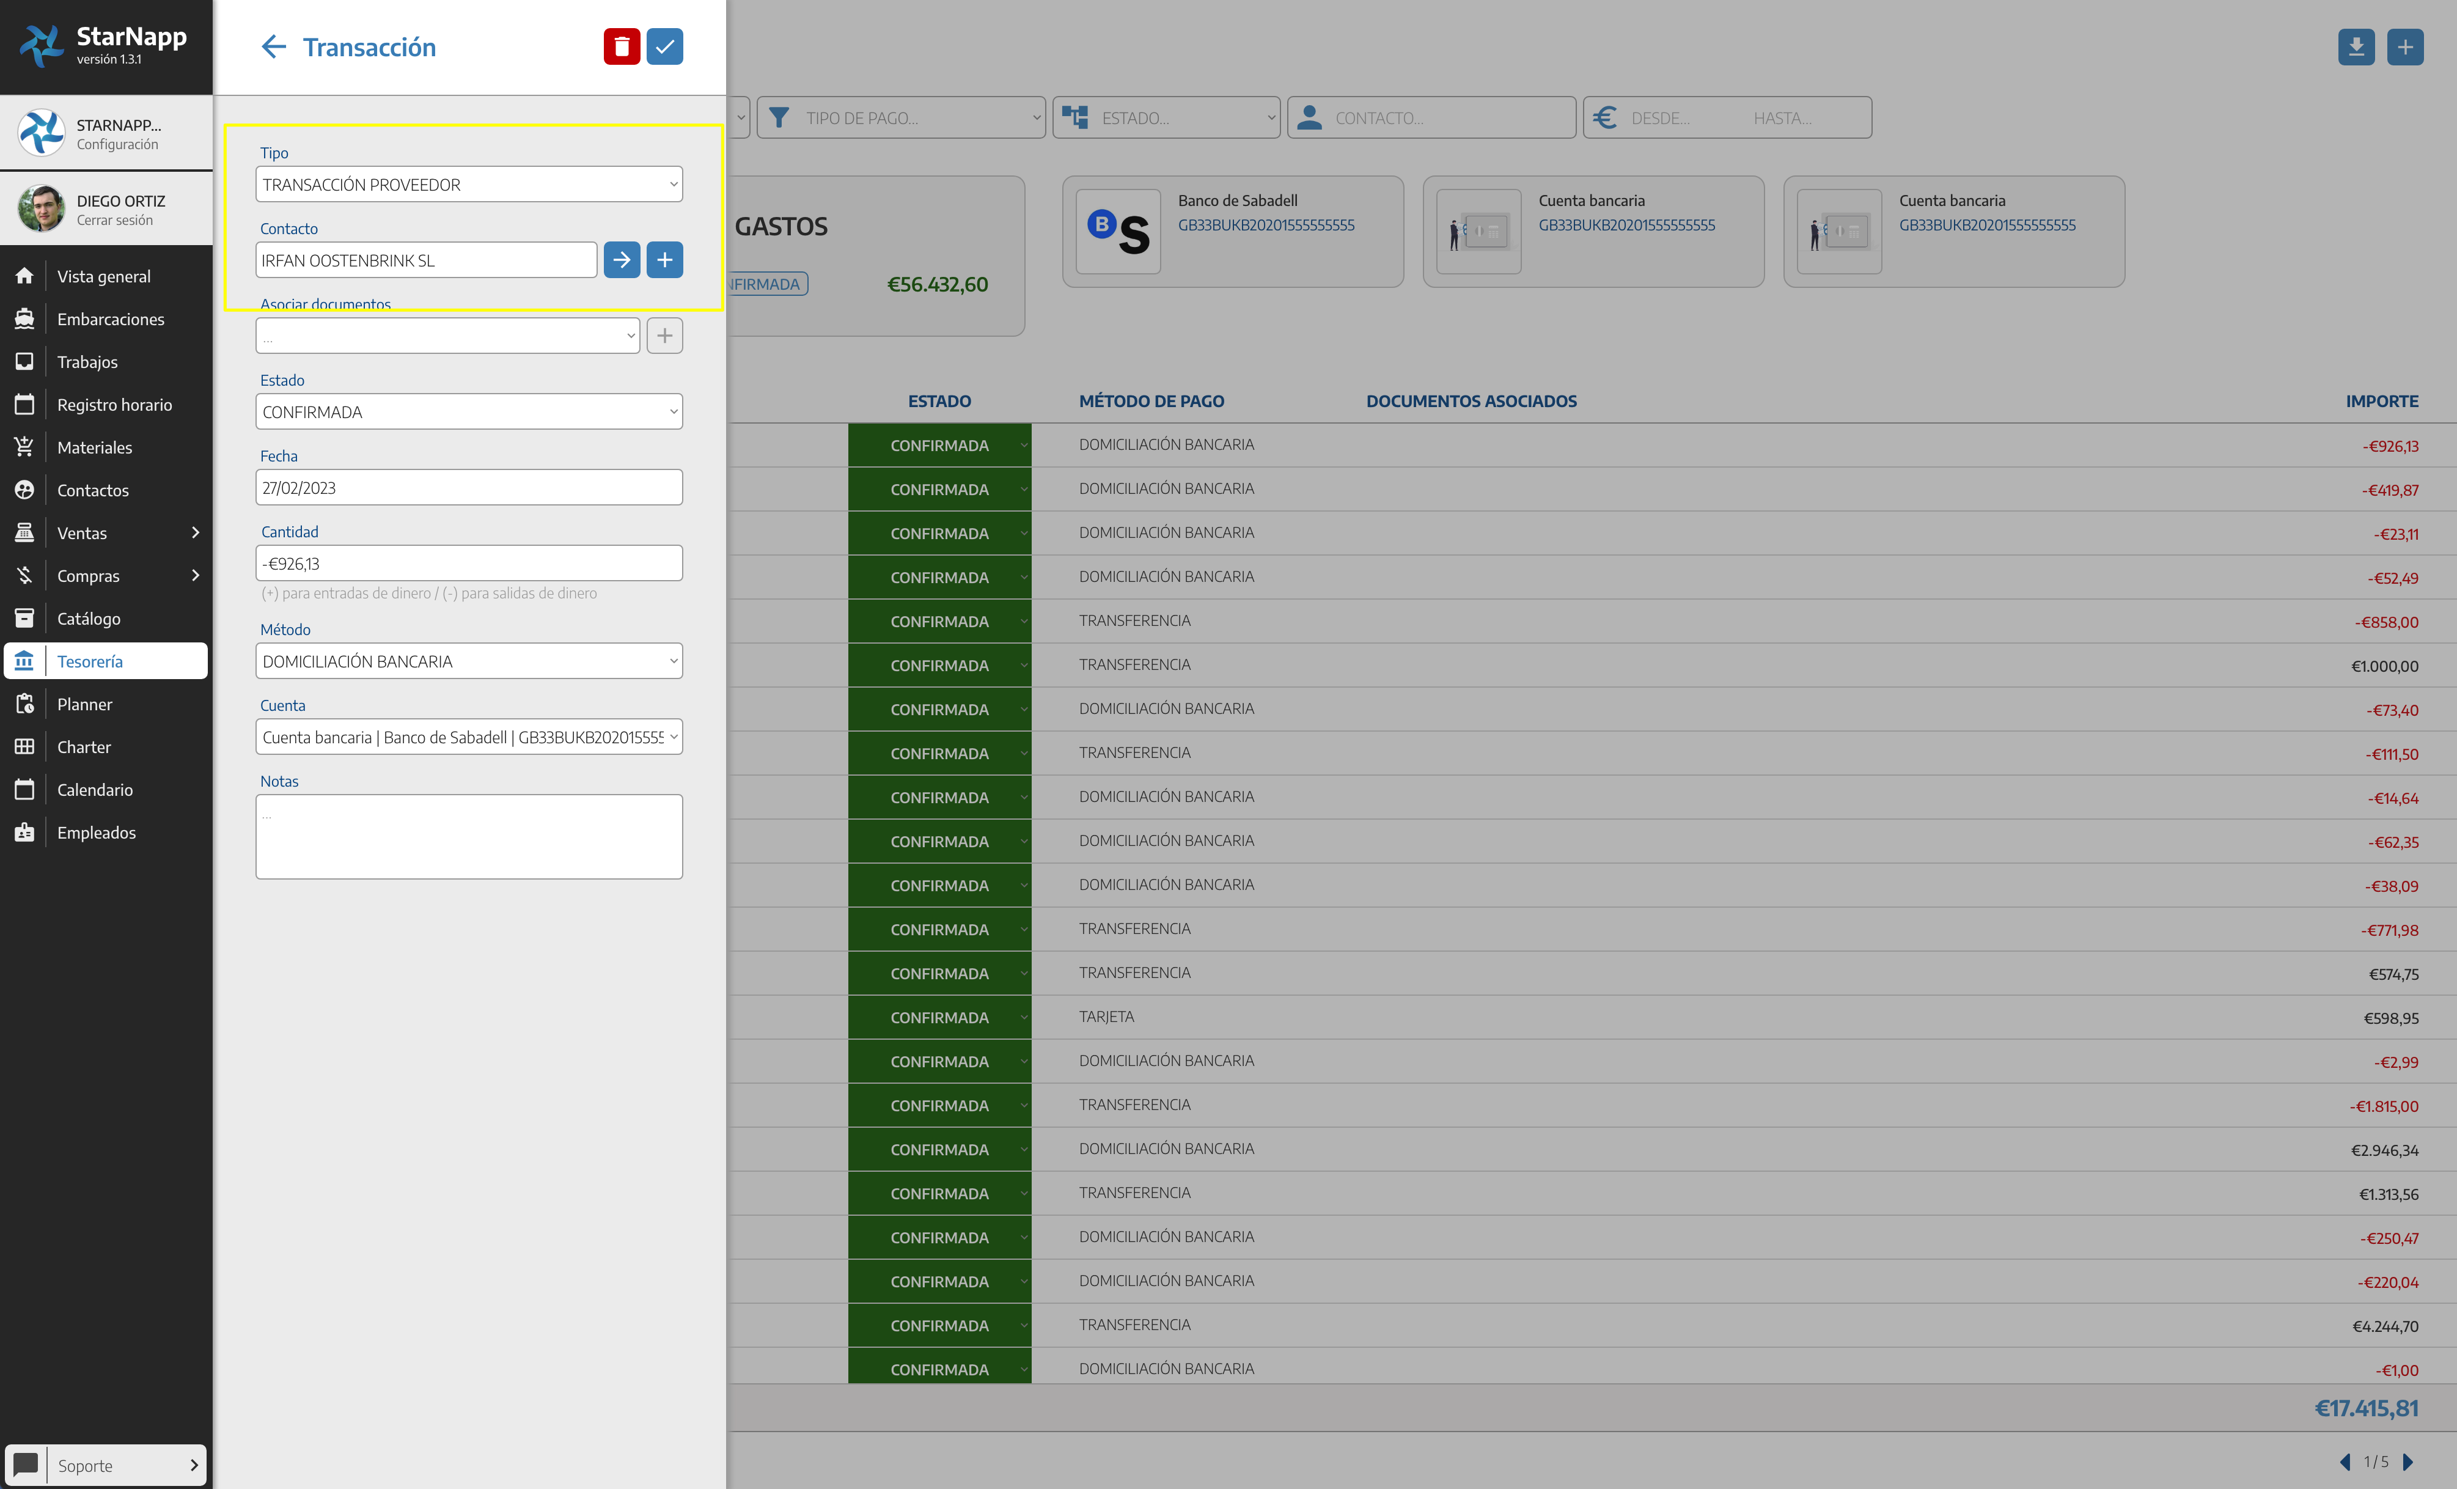Open the Soporte support button

106,1465
